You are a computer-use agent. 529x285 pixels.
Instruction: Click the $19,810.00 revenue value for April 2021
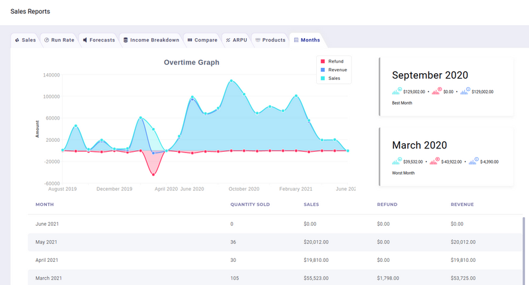(463, 260)
